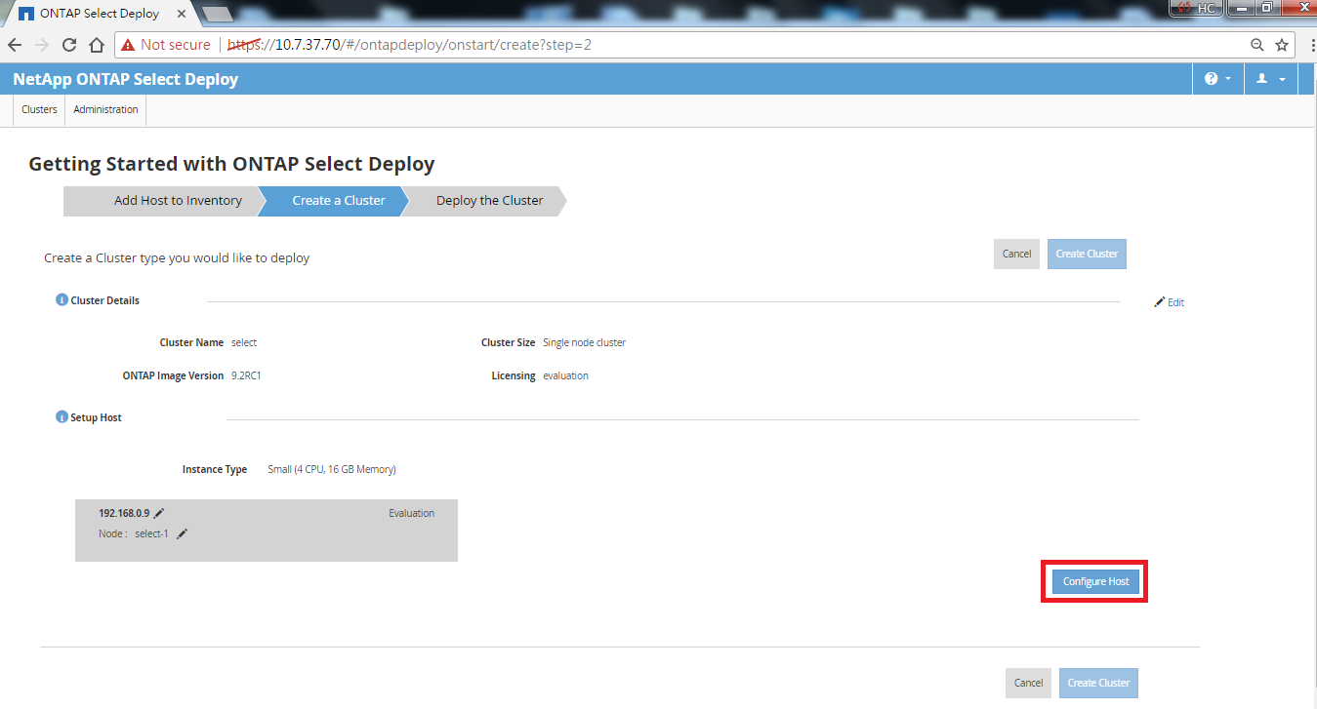Click the Instance Type value Small (4 CPU, 16 GB Memory)
Viewport: 1317px width, 709px height.
click(x=332, y=469)
